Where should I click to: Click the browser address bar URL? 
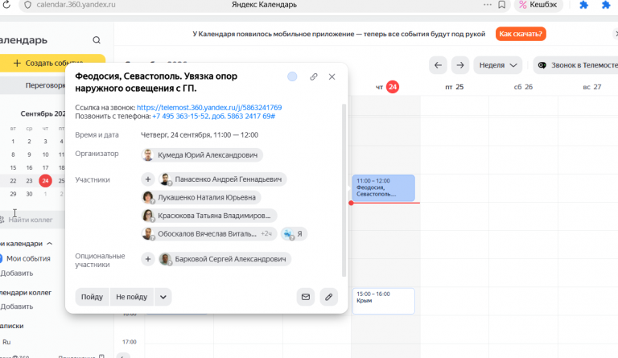(76, 5)
